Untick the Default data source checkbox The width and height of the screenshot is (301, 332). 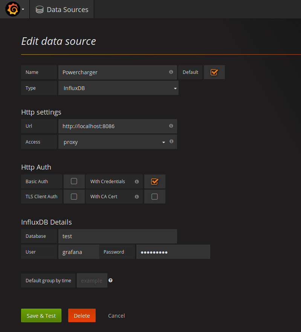click(214, 72)
